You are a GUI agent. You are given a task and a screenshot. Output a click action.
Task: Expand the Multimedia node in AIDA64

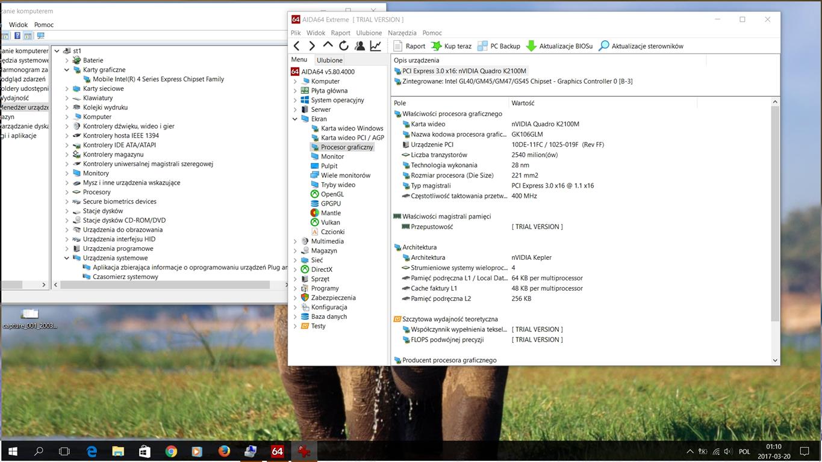click(295, 241)
